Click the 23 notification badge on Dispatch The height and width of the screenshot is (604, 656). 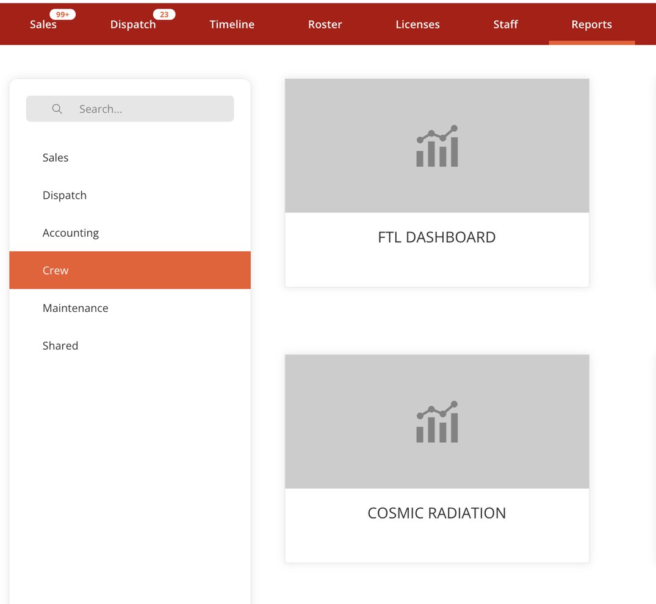point(164,15)
